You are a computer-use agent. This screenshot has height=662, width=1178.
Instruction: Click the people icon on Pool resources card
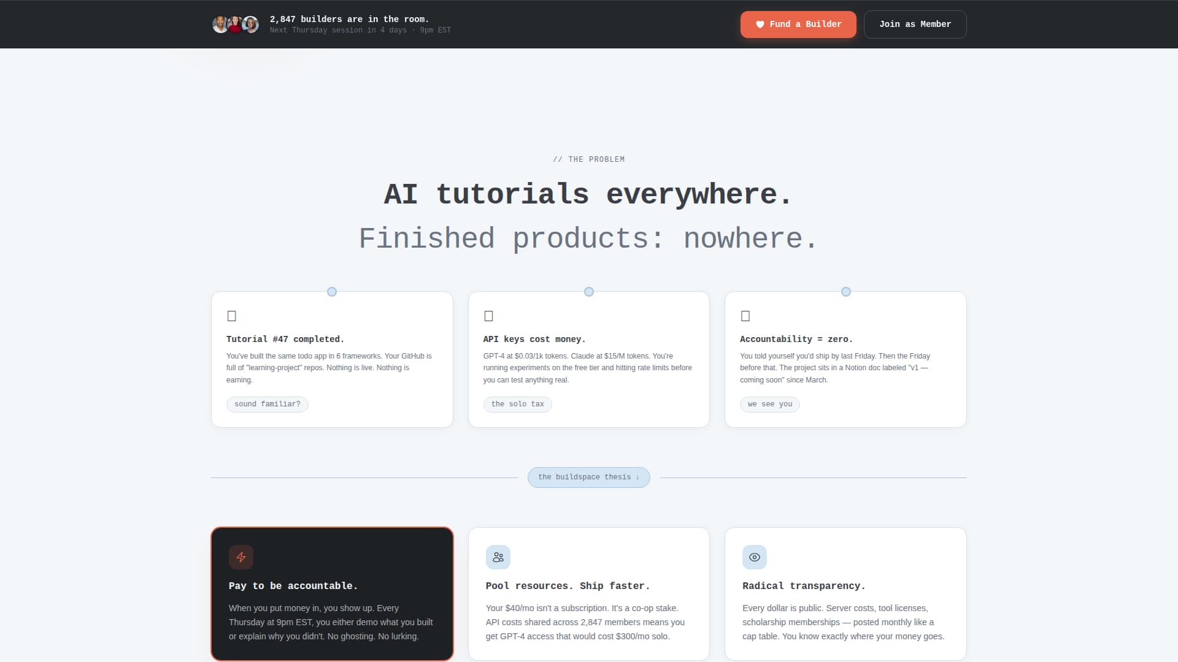tap(498, 557)
